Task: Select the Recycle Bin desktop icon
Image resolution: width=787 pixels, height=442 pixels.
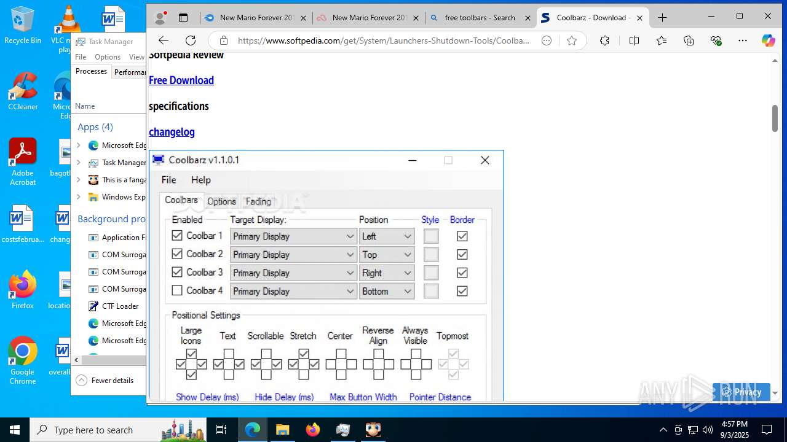Action: pos(23,26)
